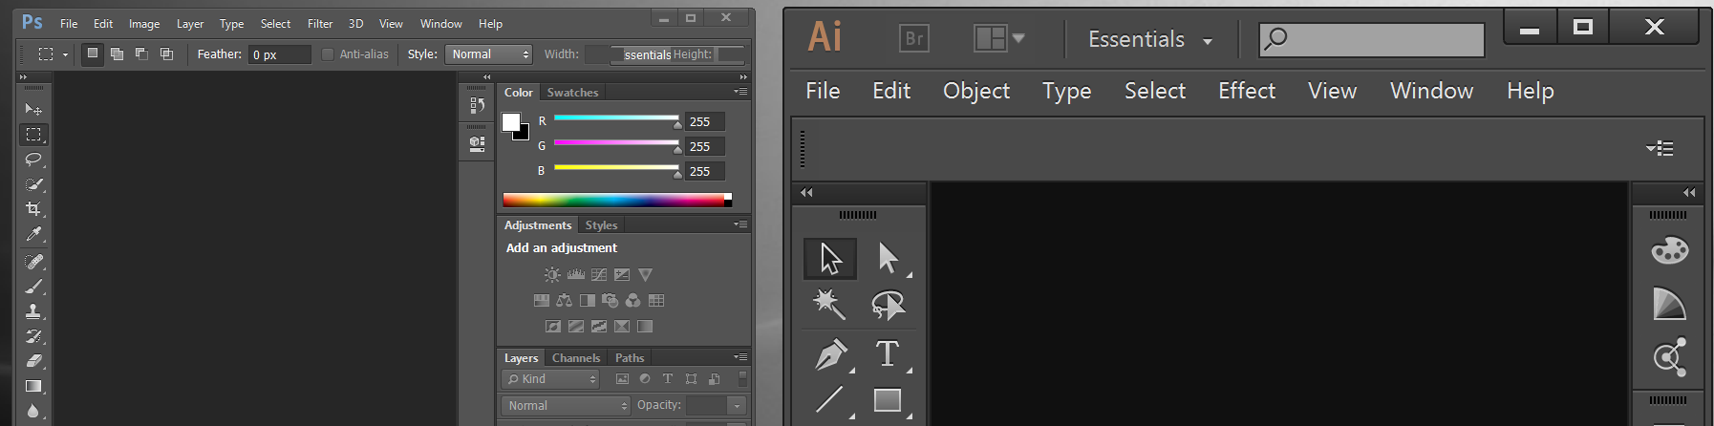Select the History Brush tool
This screenshot has width=1714, height=426.
point(33,336)
